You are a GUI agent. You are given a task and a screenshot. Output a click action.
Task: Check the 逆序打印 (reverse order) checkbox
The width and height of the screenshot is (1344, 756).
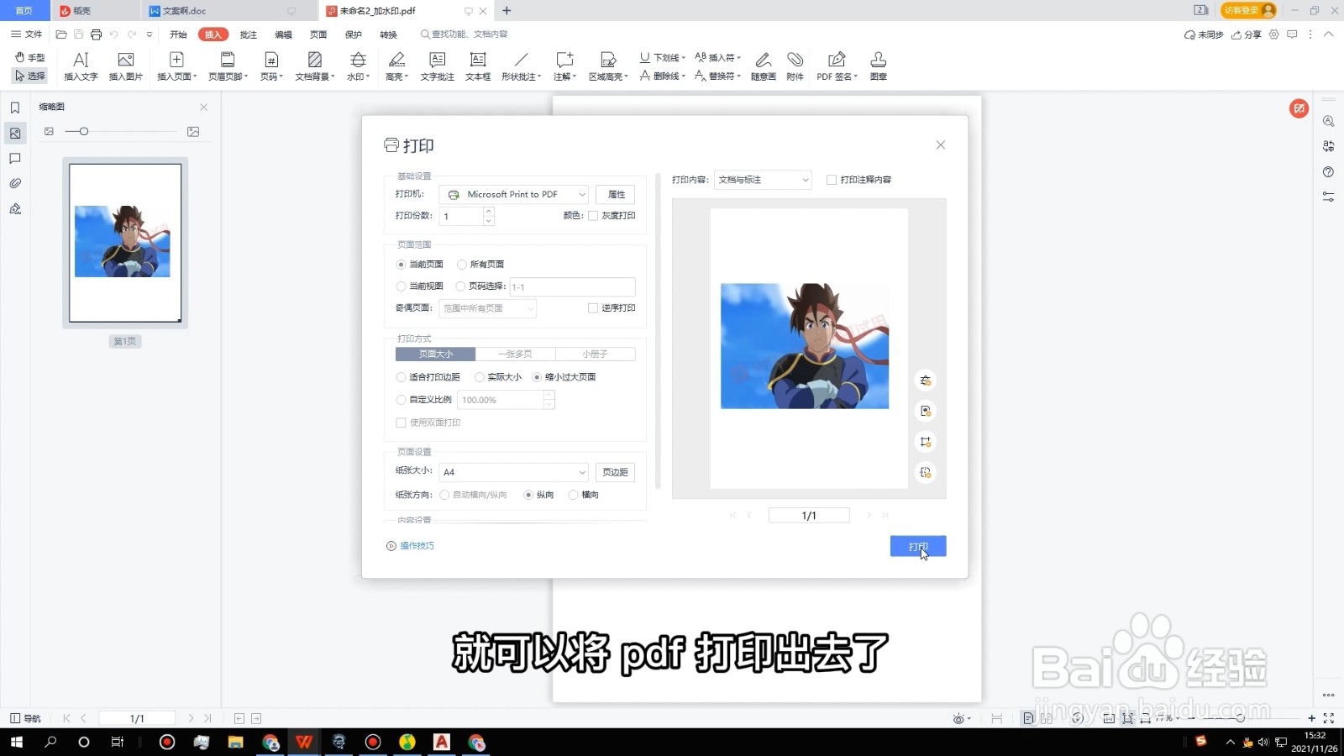593,308
